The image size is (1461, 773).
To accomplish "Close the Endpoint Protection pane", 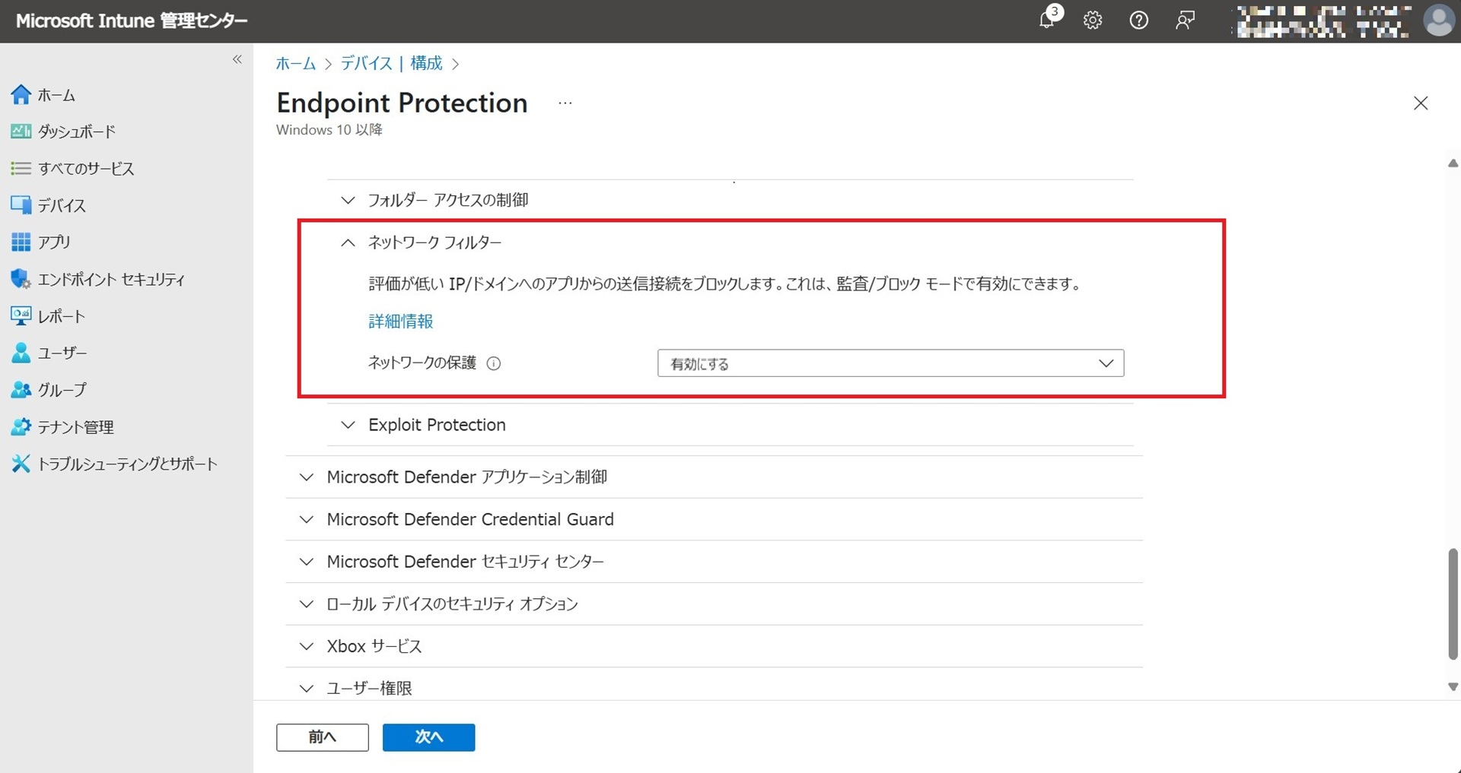I will [x=1421, y=103].
